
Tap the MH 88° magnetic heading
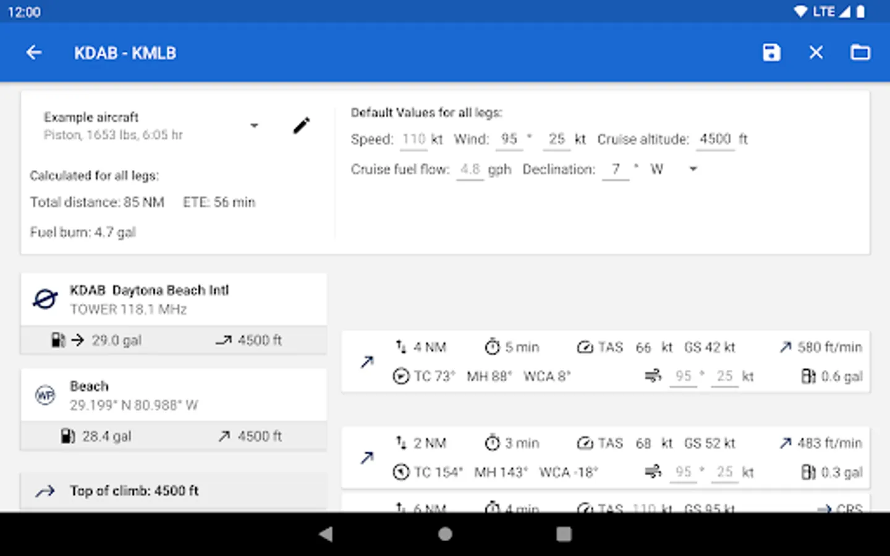(x=489, y=376)
